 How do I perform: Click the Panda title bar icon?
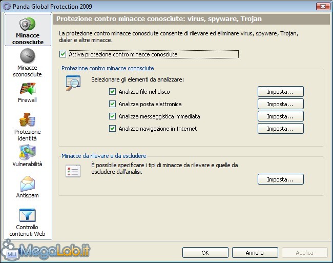[x=7, y=7]
